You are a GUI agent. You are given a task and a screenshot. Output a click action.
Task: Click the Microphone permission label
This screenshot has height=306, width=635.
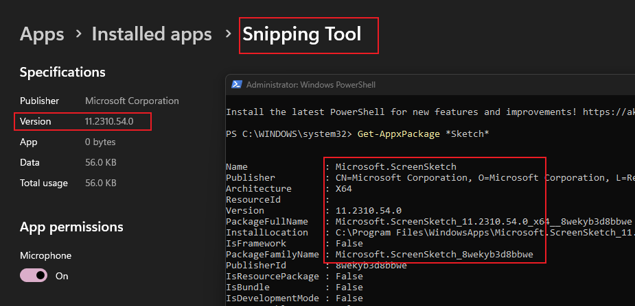tap(46, 255)
